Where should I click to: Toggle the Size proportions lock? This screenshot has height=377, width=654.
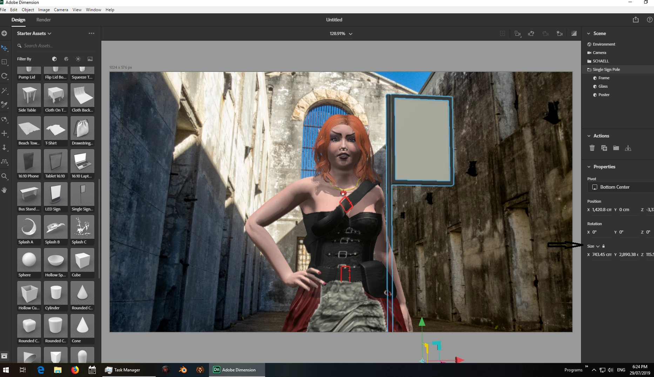pyautogui.click(x=604, y=246)
